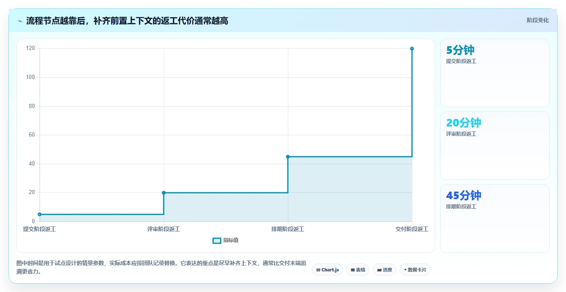Select the 45分钟 card value

[x=464, y=196]
